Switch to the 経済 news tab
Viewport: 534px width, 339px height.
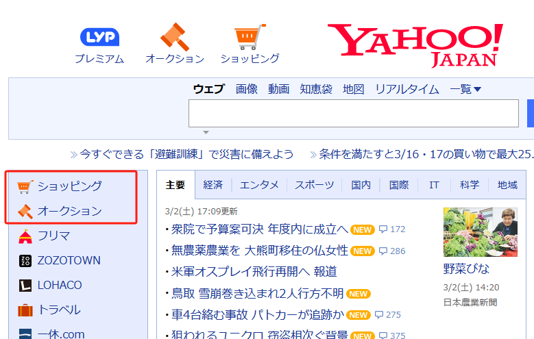pos(213,185)
